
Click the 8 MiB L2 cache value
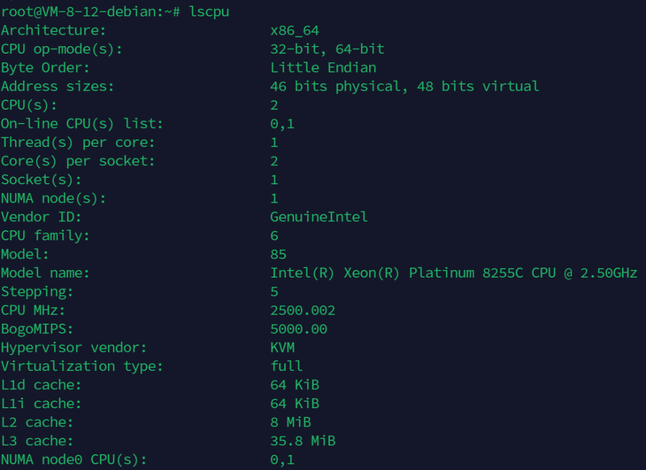point(290,422)
